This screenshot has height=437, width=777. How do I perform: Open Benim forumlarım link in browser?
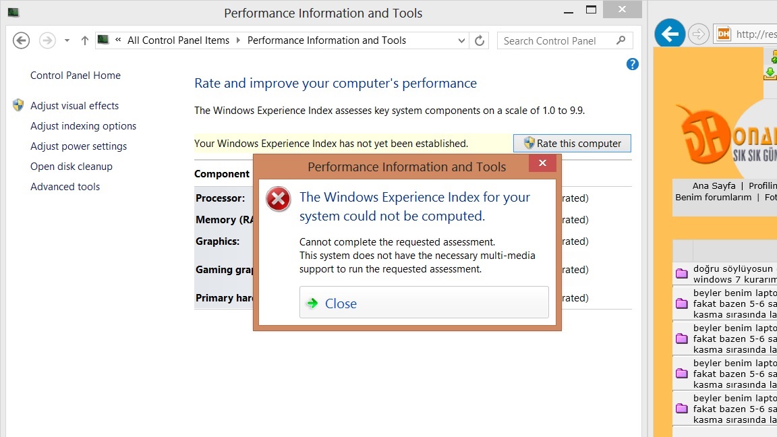(x=713, y=197)
